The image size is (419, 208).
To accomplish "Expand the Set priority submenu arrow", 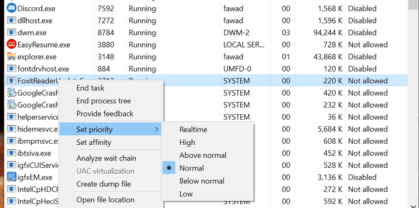I will tap(156, 130).
